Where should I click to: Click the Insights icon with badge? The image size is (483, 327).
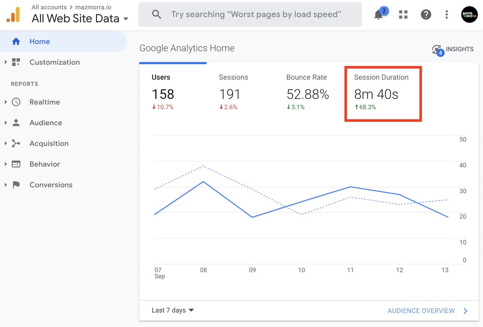[438, 50]
